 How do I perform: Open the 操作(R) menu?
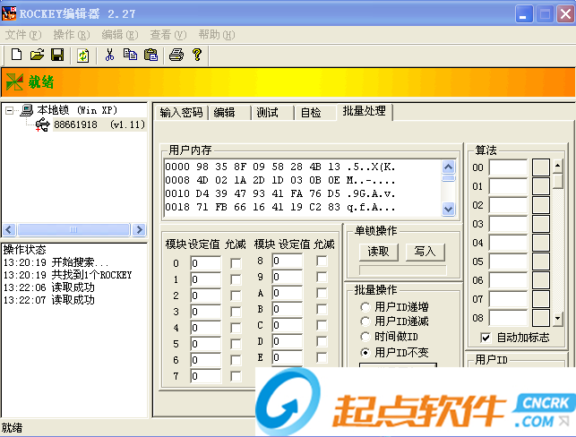72,35
